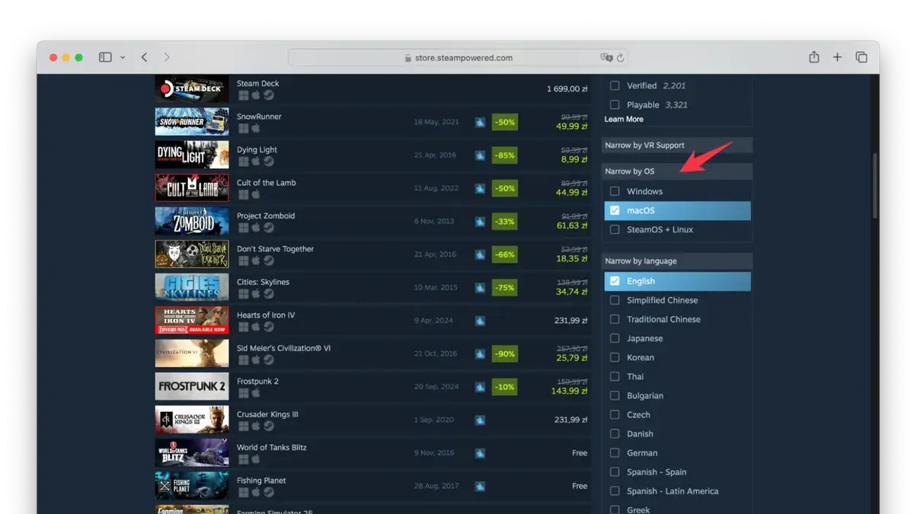Enable the Playable Steam Deck checkbox
This screenshot has width=914, height=514.
tap(615, 105)
